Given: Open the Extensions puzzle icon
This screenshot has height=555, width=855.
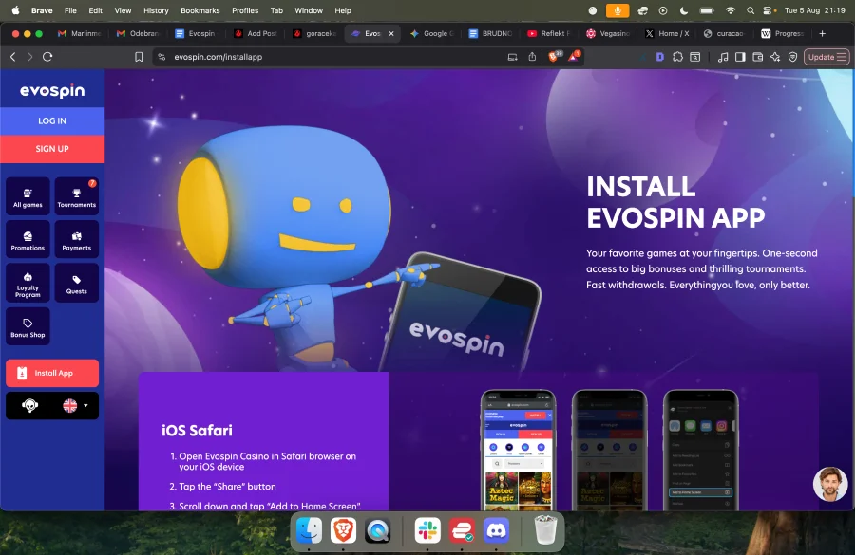Looking at the screenshot, I should [x=677, y=57].
